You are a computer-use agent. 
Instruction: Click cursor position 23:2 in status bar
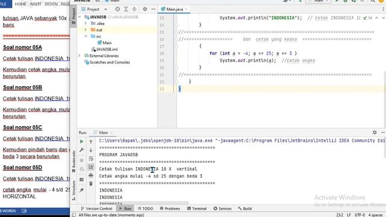[x=340, y=215]
